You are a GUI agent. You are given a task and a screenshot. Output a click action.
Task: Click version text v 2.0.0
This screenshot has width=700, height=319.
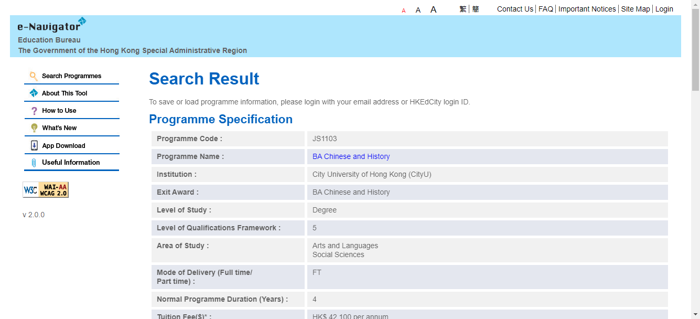click(34, 215)
